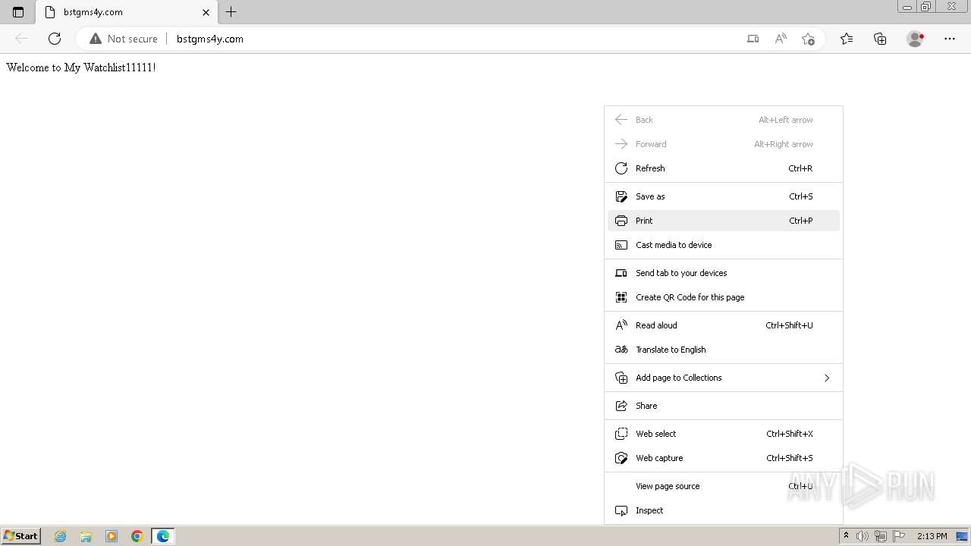
Task: Reload page with the toolbar refresh icon
Action: point(55,39)
